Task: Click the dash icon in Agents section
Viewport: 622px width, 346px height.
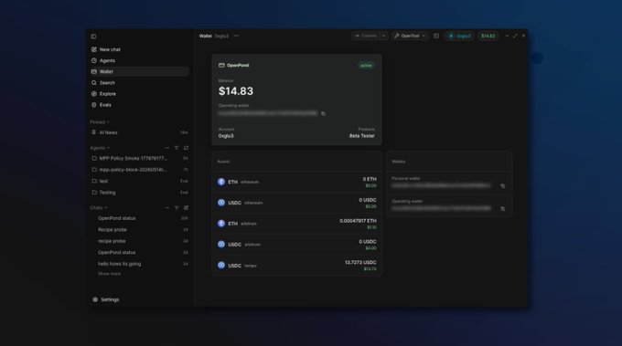Action: tap(167, 148)
